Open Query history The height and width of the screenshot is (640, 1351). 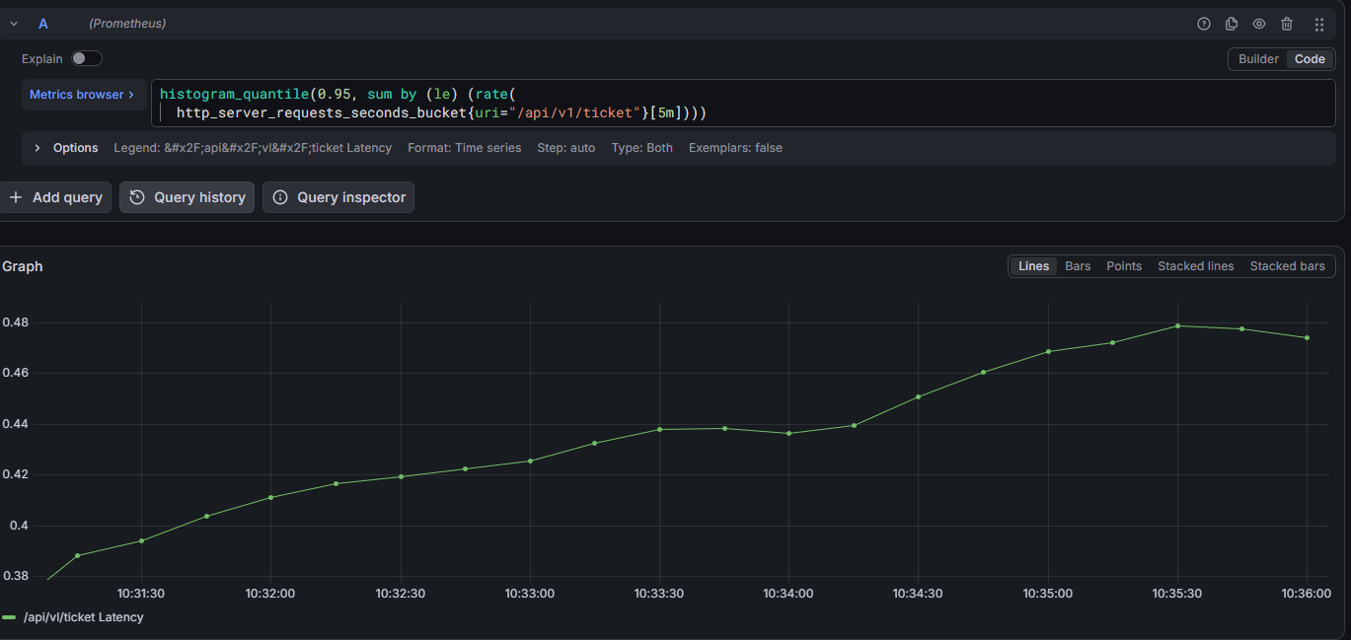pyautogui.click(x=188, y=197)
